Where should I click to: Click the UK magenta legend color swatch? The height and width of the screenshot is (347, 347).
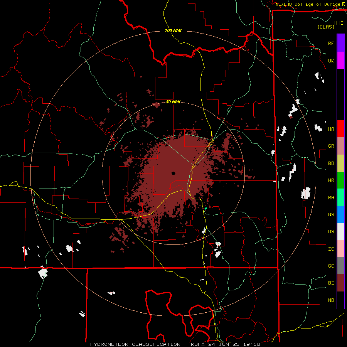pyautogui.click(x=340, y=61)
